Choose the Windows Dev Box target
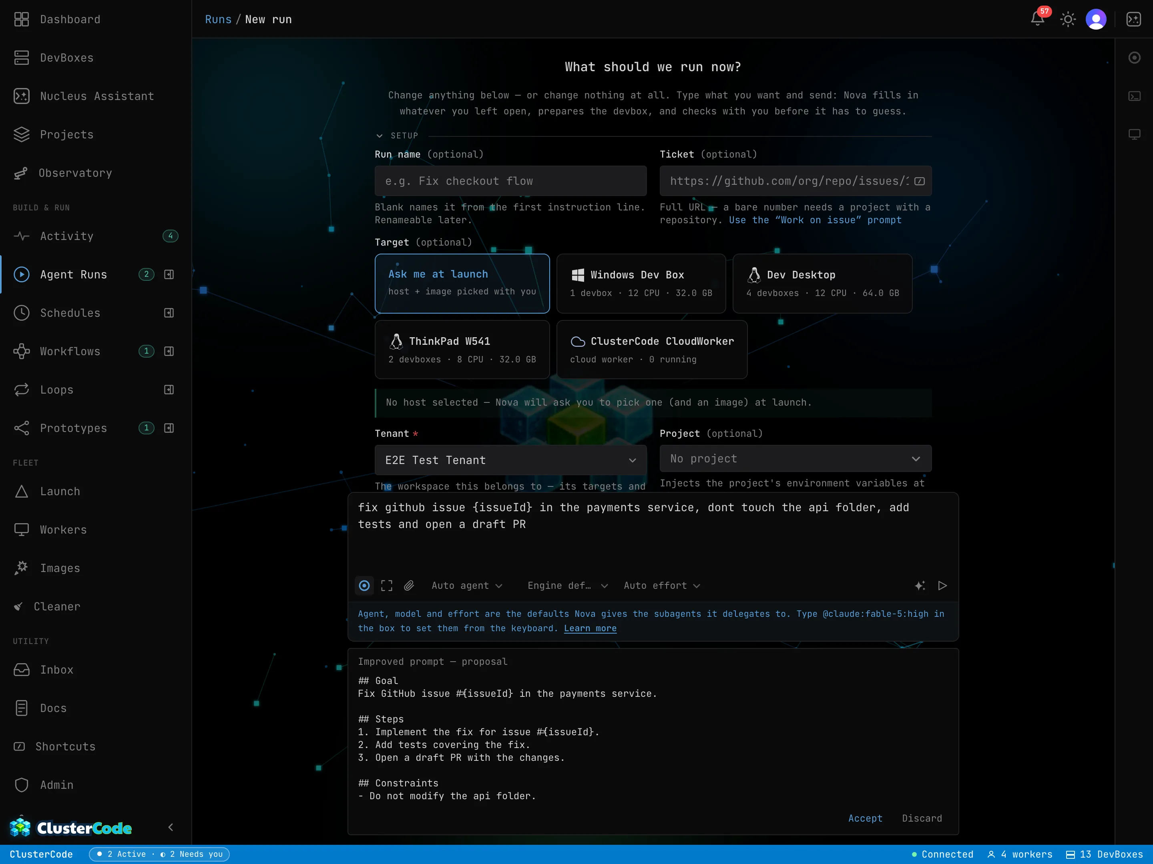Viewport: 1153px width, 864px height. [x=641, y=283]
